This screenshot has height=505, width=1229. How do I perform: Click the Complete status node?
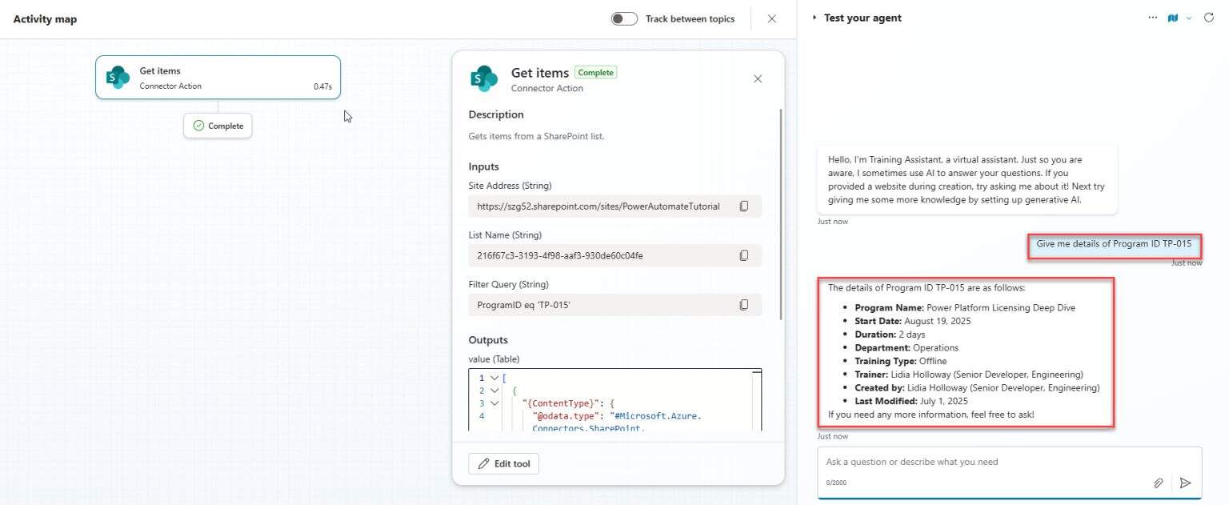218,126
